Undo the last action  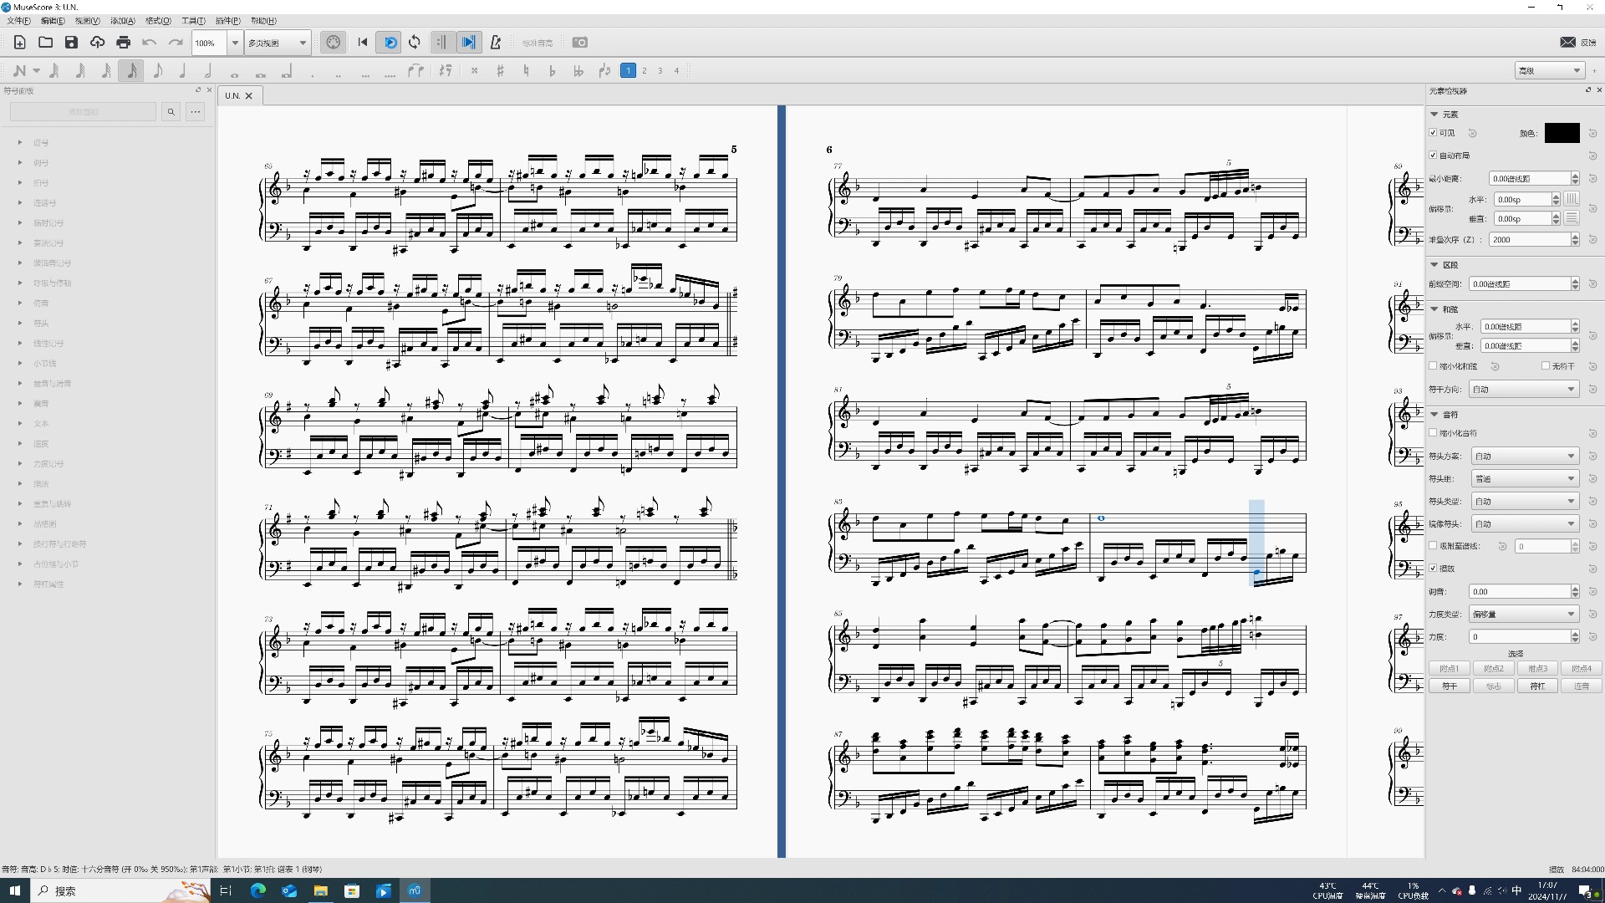pyautogui.click(x=149, y=43)
